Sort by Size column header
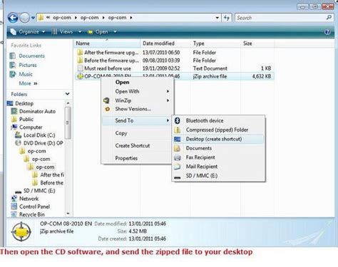Screen dimensions: 338x267 (x=257, y=43)
